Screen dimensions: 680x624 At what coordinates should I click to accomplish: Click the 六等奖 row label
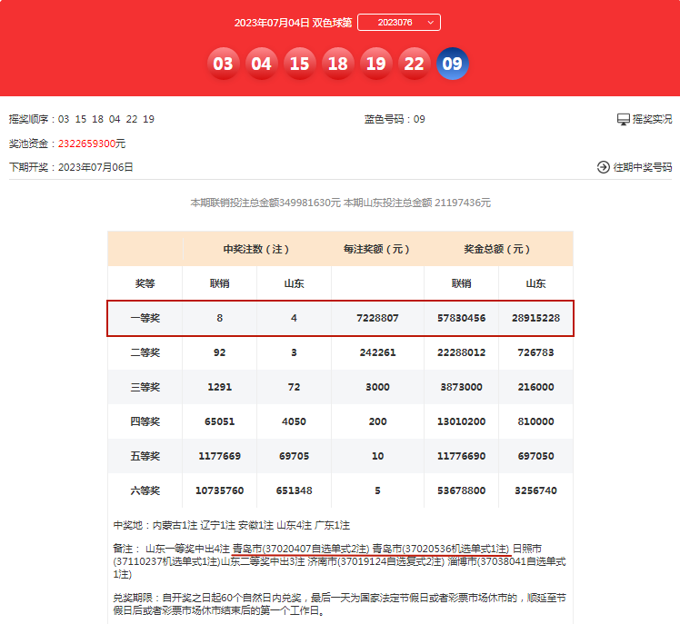pyautogui.click(x=145, y=490)
